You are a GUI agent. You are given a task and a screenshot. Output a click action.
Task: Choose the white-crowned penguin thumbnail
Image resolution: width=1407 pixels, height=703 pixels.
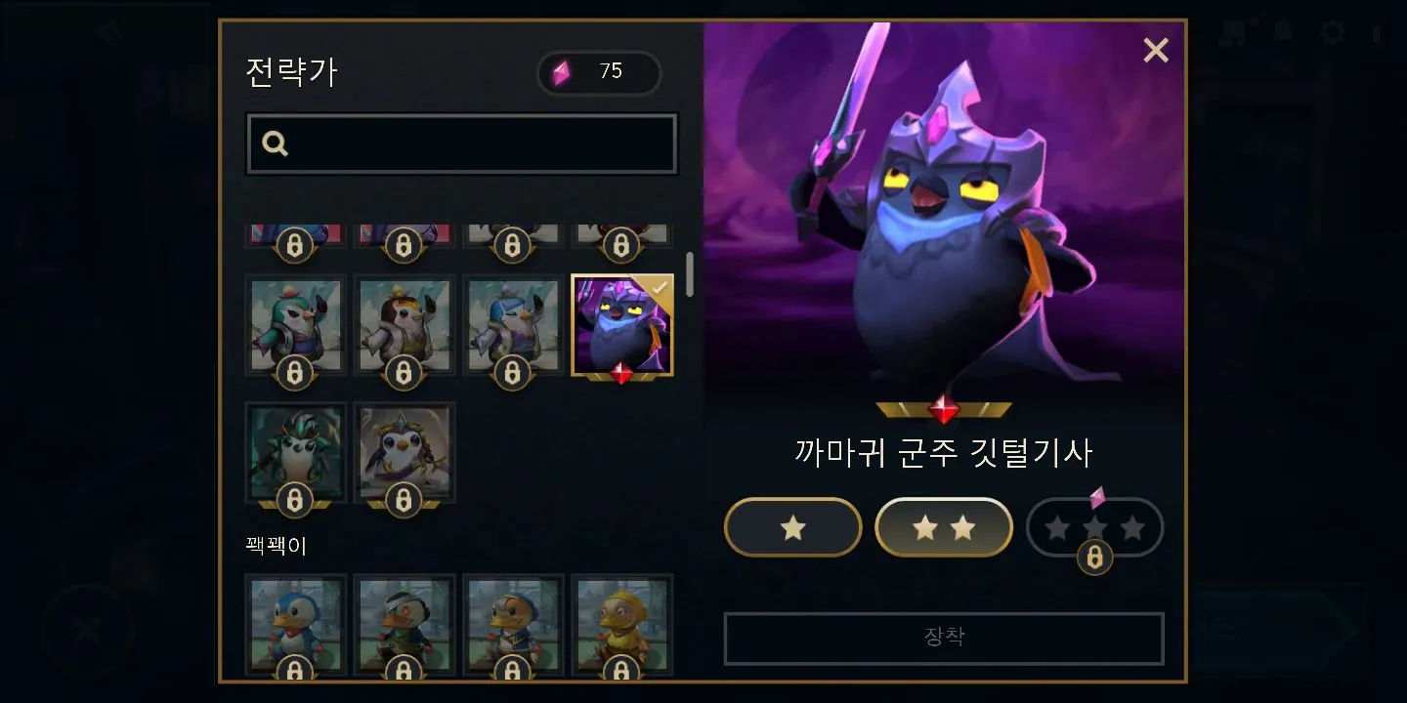(405, 453)
